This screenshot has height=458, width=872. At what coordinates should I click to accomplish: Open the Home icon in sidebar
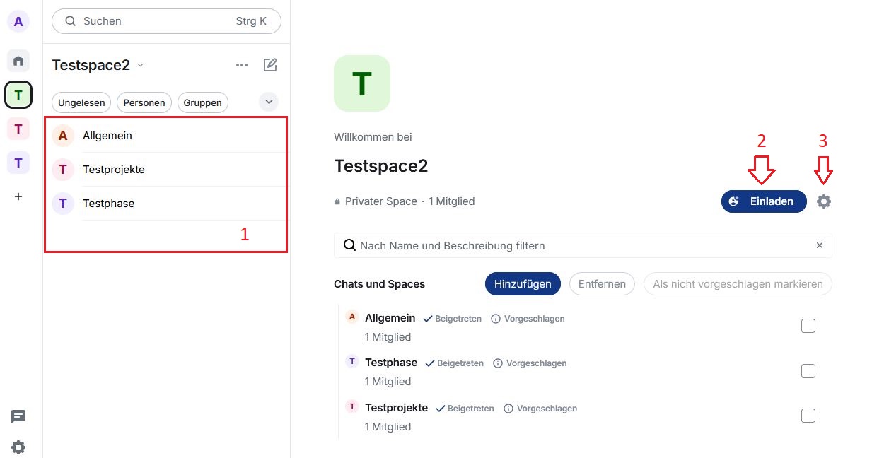(18, 61)
